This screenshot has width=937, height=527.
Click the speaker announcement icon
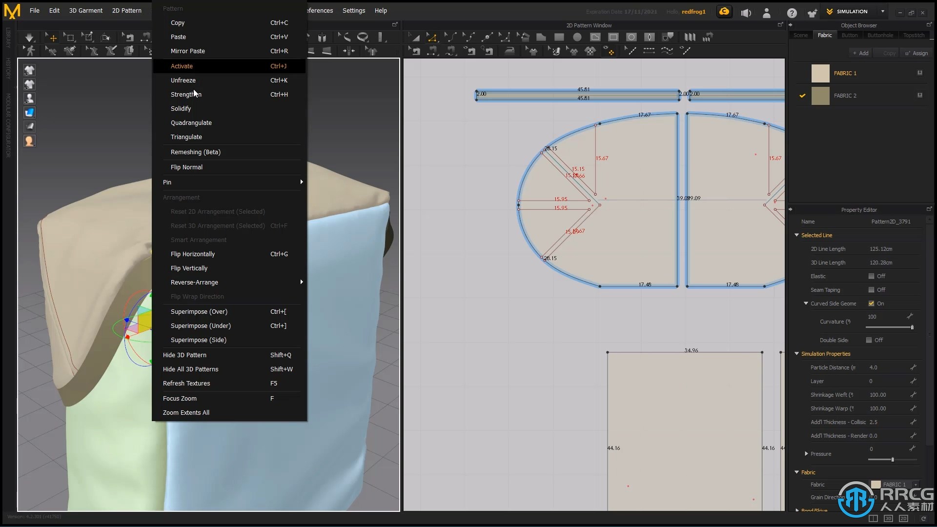[x=746, y=13]
